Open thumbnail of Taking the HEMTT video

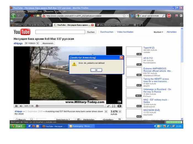pyautogui.click(x=134, y=82)
